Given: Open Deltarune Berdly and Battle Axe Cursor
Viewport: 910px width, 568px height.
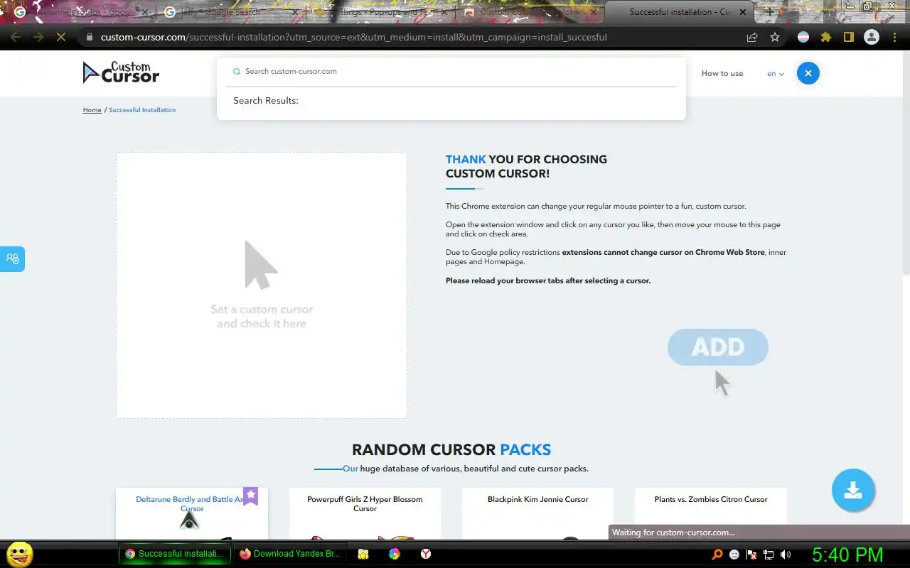Looking at the screenshot, I should point(192,503).
